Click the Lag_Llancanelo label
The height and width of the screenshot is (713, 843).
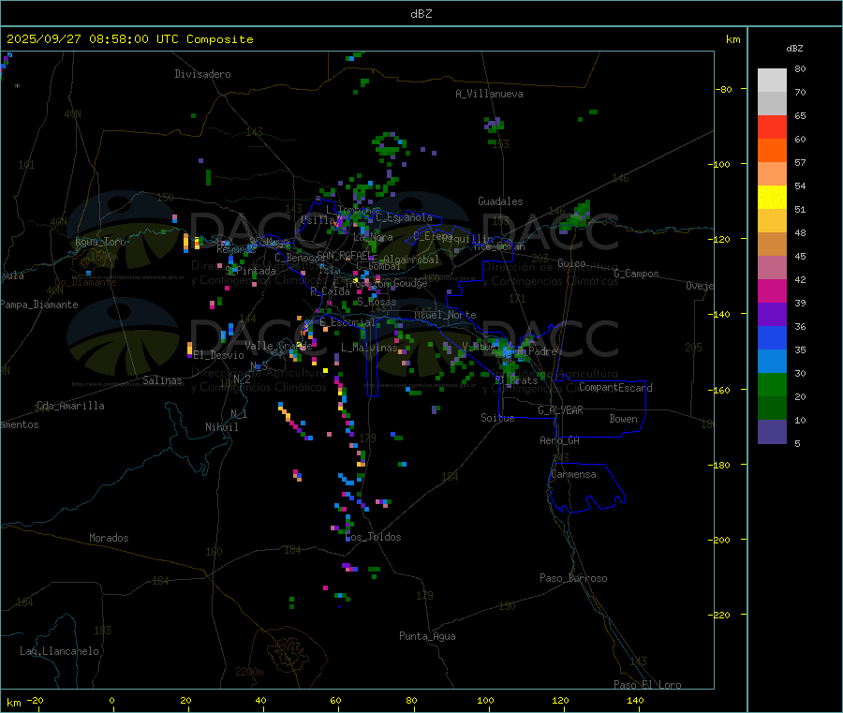60,651
